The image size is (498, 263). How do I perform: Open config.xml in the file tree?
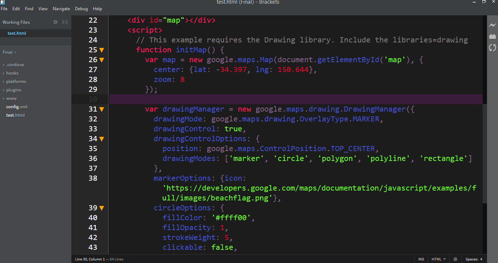point(16,107)
